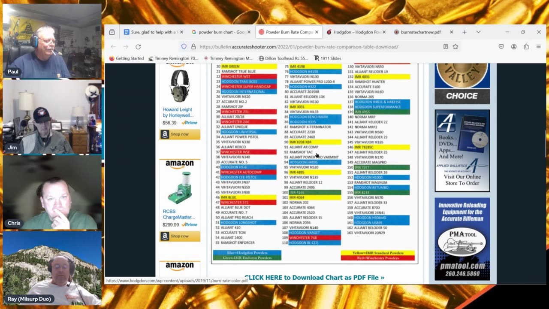Open the Firefox account icon
This screenshot has height=309, width=549.
coord(514,47)
